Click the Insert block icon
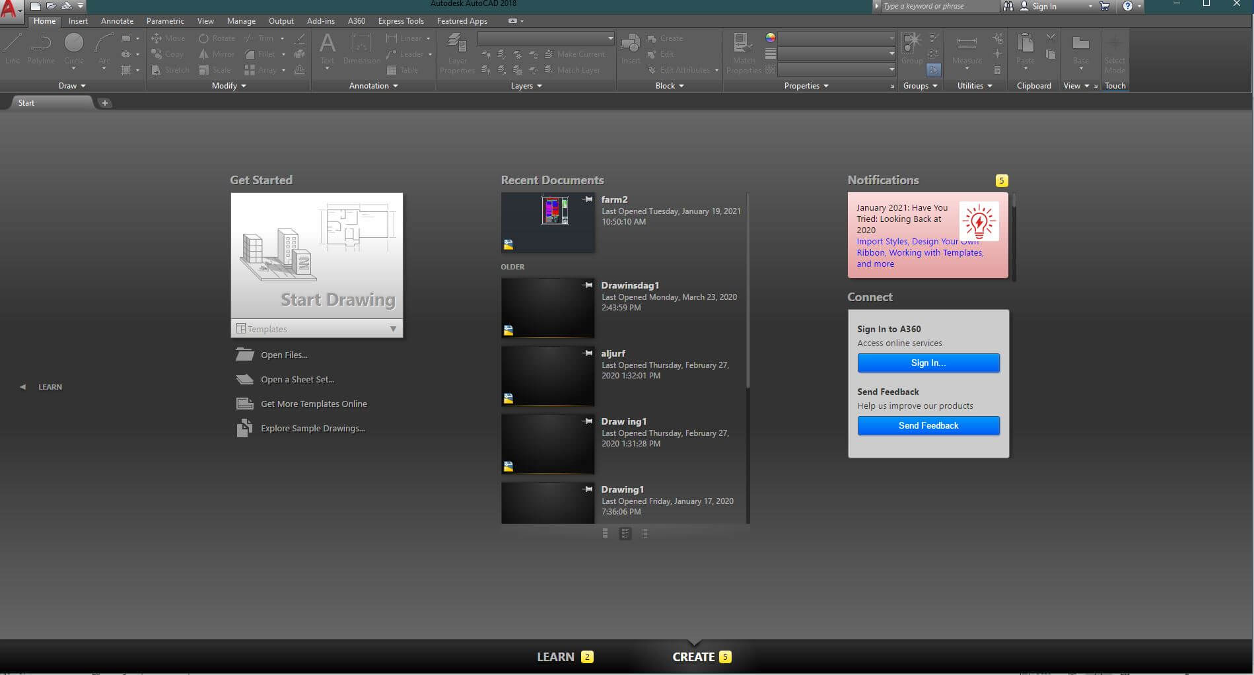 [x=631, y=50]
